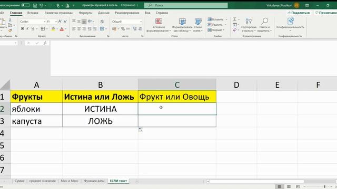The width and height of the screenshot is (337, 189).
Task: Open the Формат cells dropdown
Action: coord(216,30)
